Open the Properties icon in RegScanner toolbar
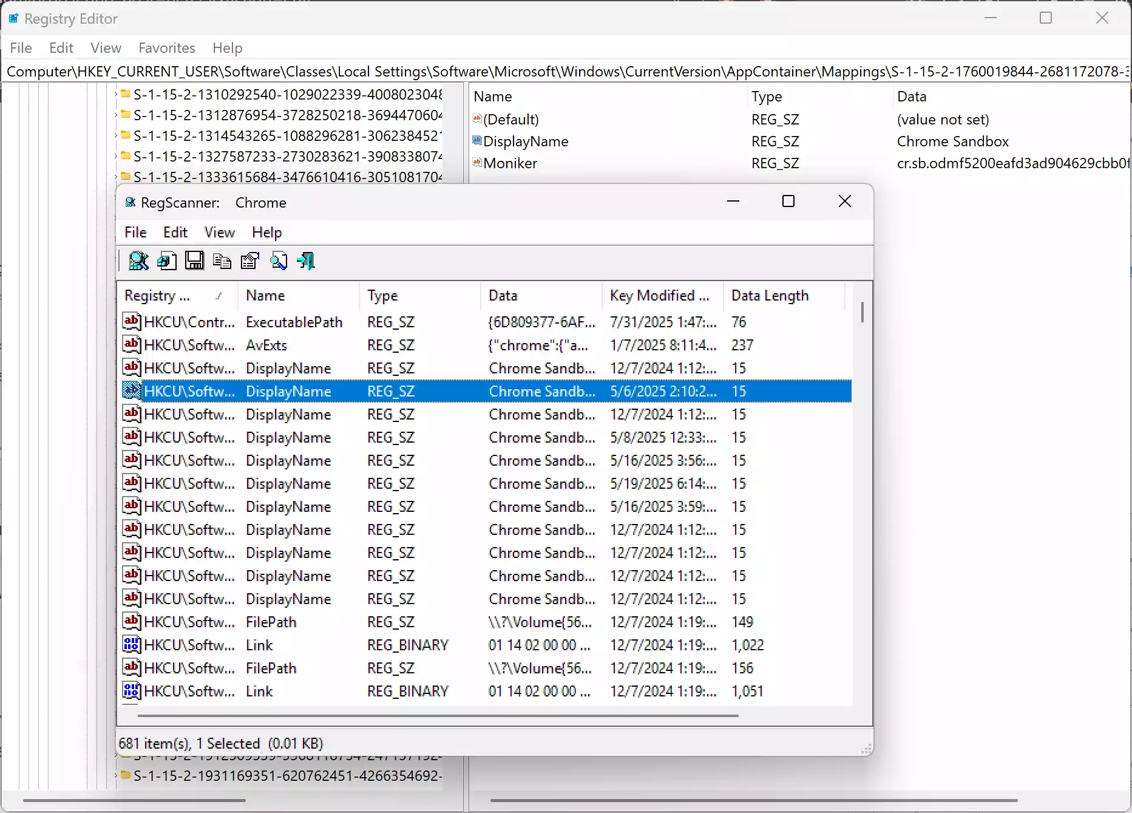This screenshot has height=813, width=1132. (x=249, y=261)
